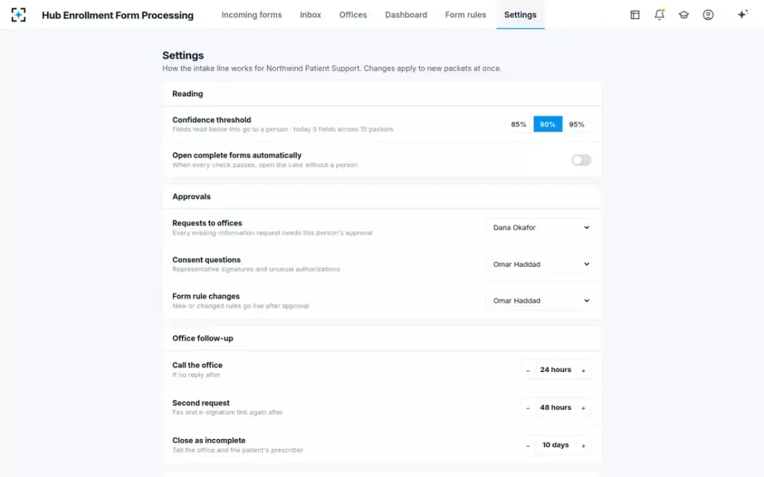Image resolution: width=764 pixels, height=477 pixels.
Task: Click the app logo icon
Action: pos(18,15)
